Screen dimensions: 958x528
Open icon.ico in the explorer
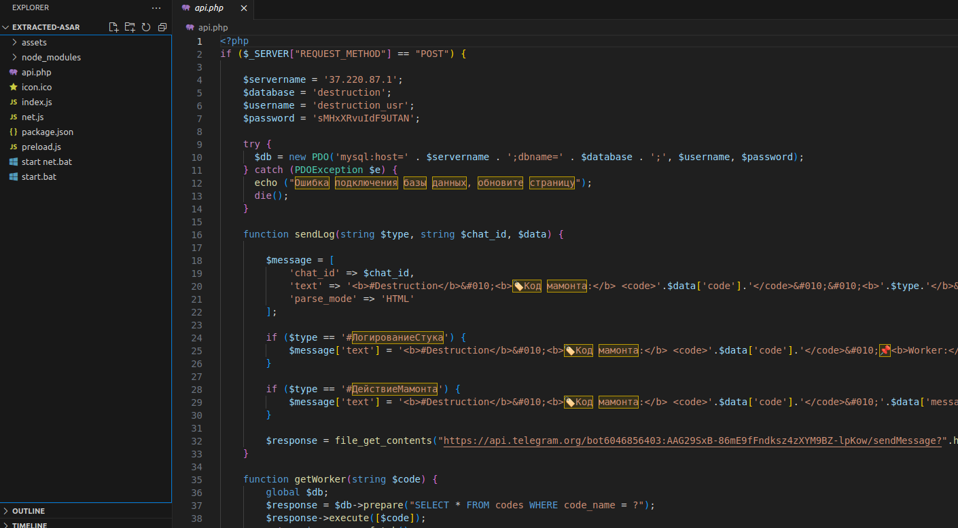pyautogui.click(x=86, y=87)
